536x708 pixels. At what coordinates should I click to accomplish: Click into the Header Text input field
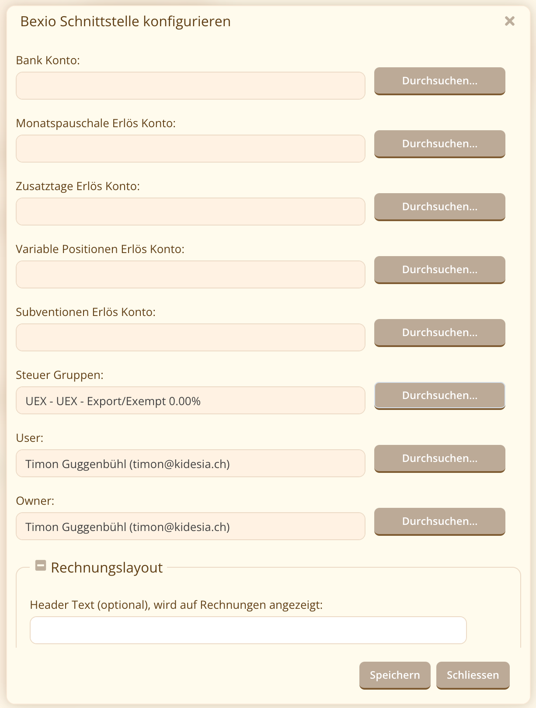pos(248,630)
